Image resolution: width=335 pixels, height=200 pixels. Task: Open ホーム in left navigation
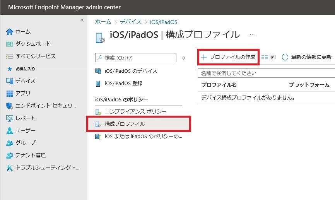[x=23, y=32]
